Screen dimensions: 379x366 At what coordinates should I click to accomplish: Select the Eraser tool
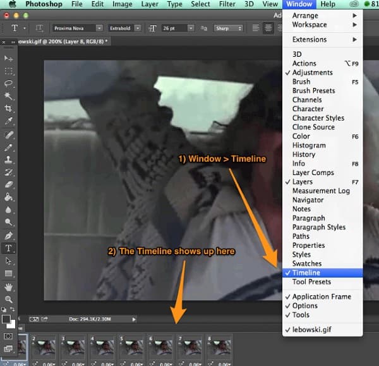click(x=8, y=185)
